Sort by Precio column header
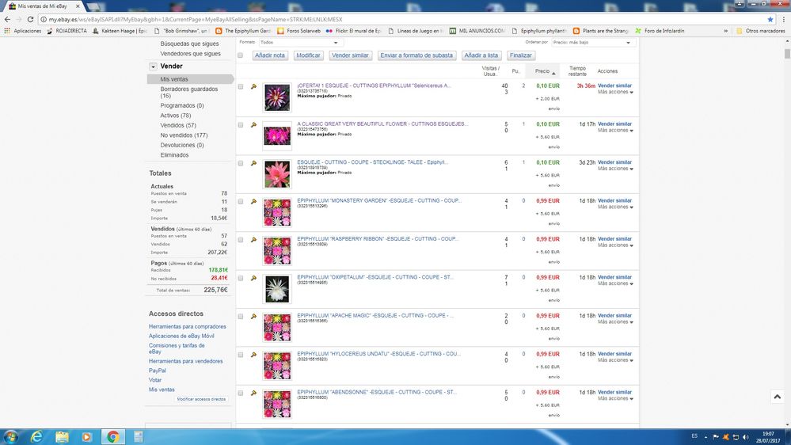The height and width of the screenshot is (445, 791). point(545,71)
